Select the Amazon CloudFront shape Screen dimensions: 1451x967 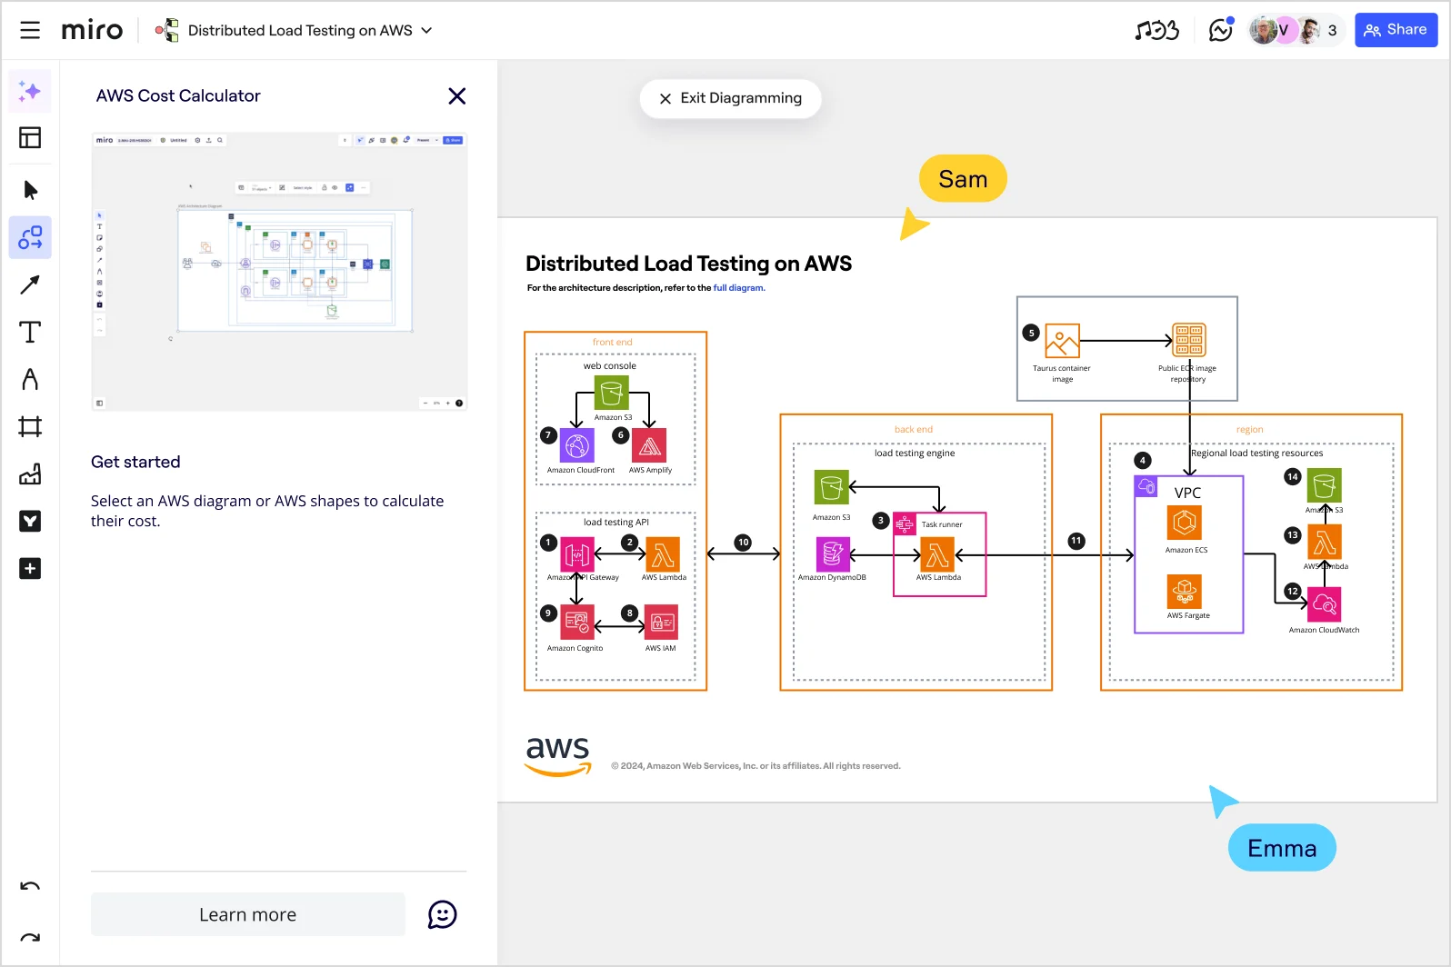tap(577, 445)
